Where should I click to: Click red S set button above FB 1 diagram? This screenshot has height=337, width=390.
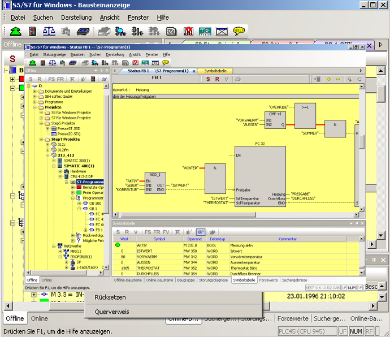coord(208,79)
